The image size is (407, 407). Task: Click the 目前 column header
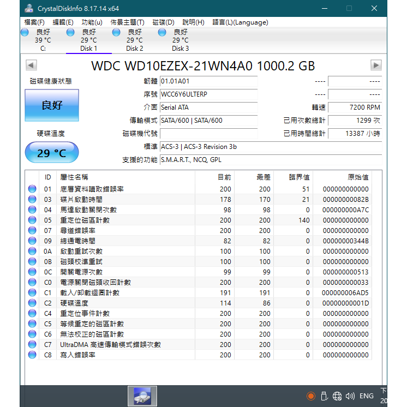tap(214, 177)
